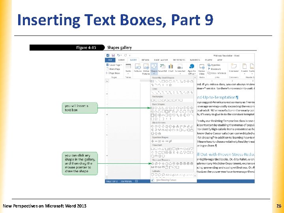Switch to the DESIGN tab
The height and width of the screenshot is (213, 284).
point(145,60)
